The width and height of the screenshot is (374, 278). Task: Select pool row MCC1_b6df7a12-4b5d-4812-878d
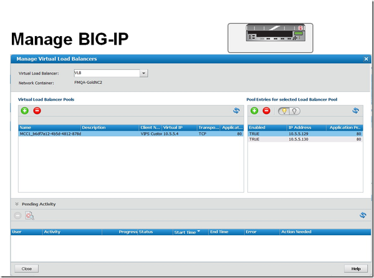(131, 134)
